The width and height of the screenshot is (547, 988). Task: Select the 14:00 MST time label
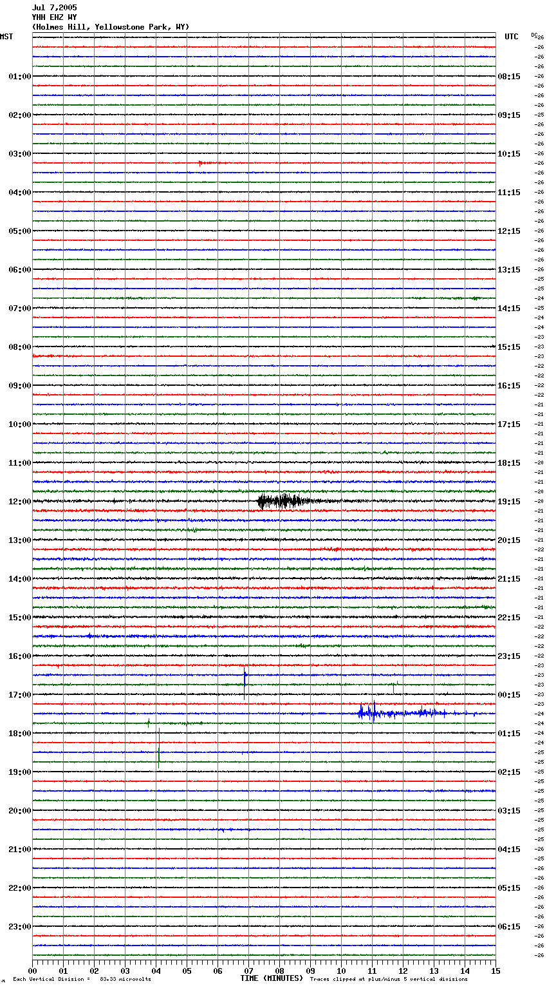[20, 579]
